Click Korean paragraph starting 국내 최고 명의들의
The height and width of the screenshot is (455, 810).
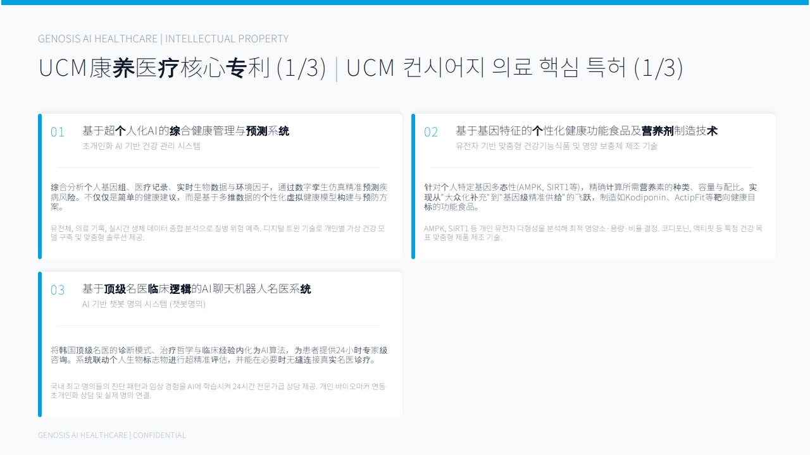[218, 391]
